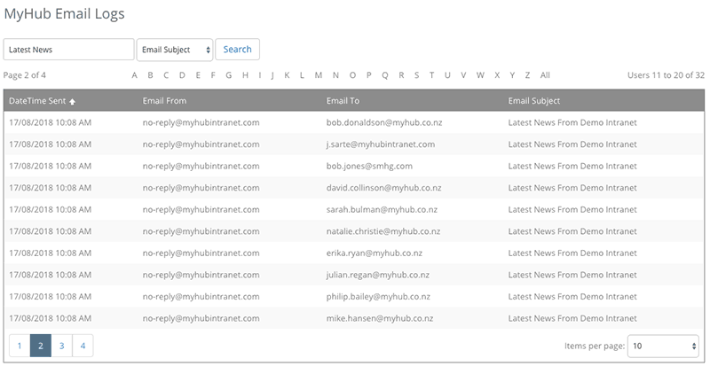This screenshot has width=710, height=366.
Task: Filter by letter F
Action: (x=213, y=75)
